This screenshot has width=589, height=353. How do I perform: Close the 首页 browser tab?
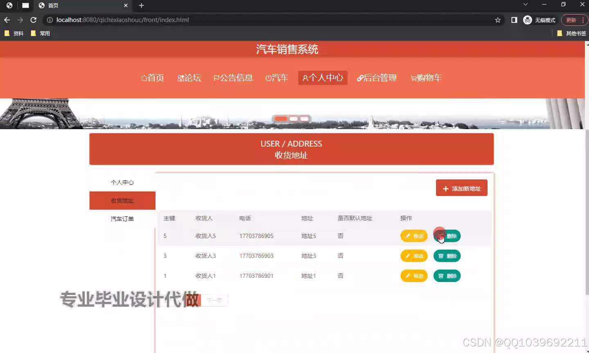(126, 5)
